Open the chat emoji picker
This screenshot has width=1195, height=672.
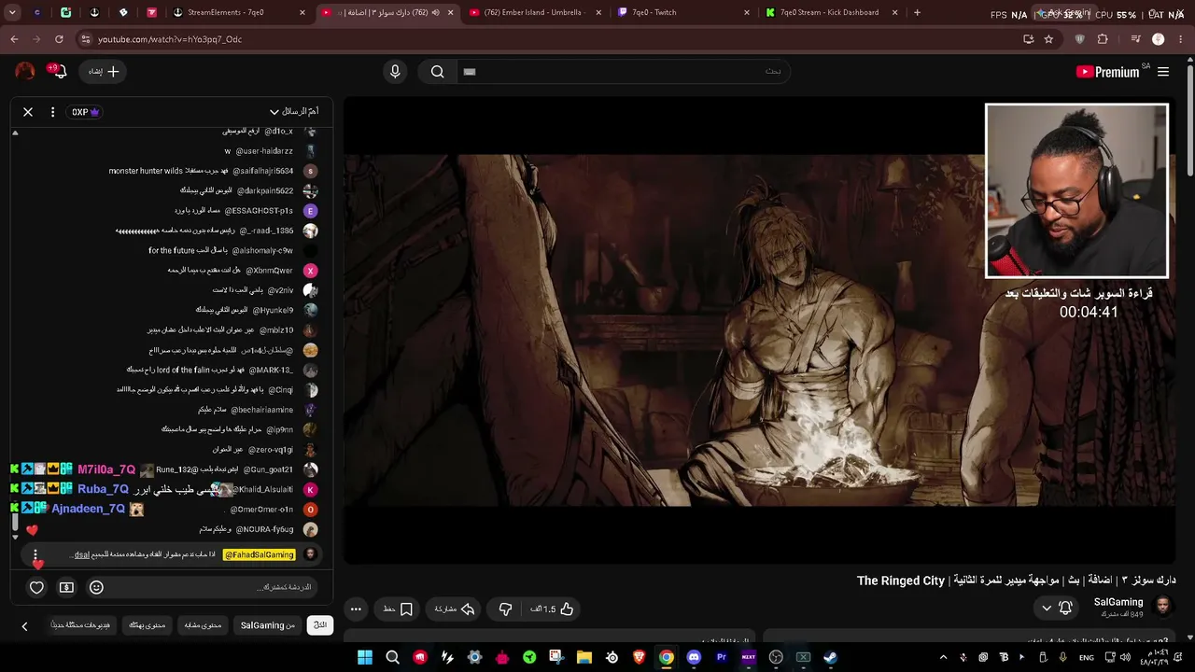(96, 587)
